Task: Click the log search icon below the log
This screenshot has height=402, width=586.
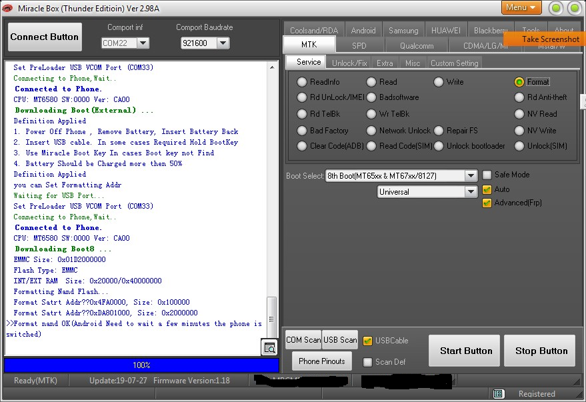Action: (x=269, y=347)
